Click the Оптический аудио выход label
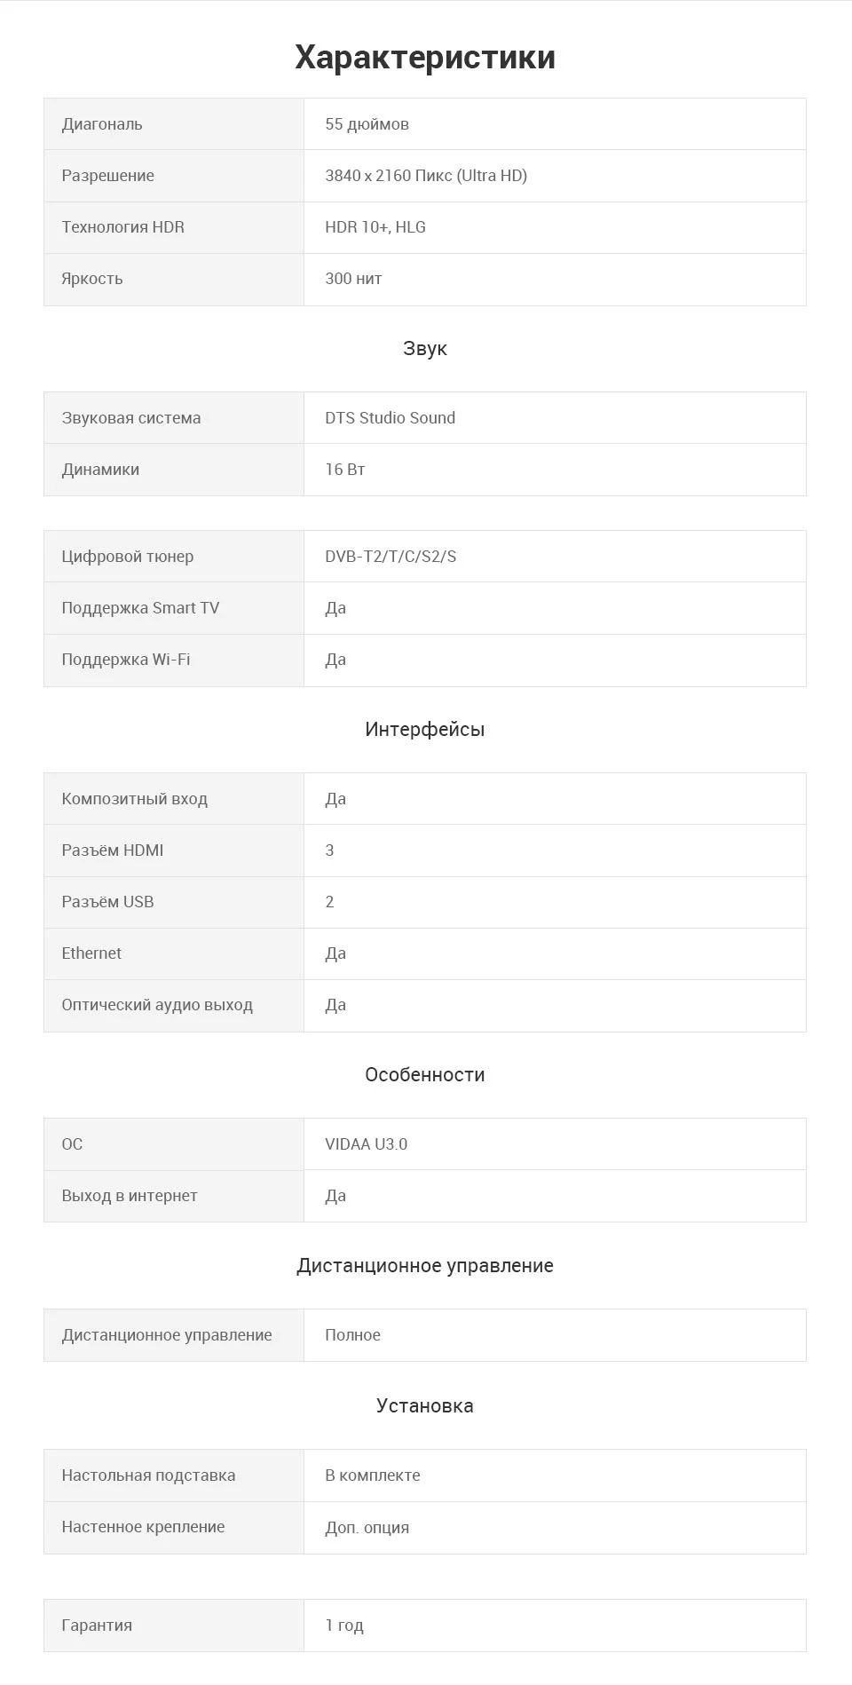This screenshot has height=1685, width=852. (x=157, y=1005)
